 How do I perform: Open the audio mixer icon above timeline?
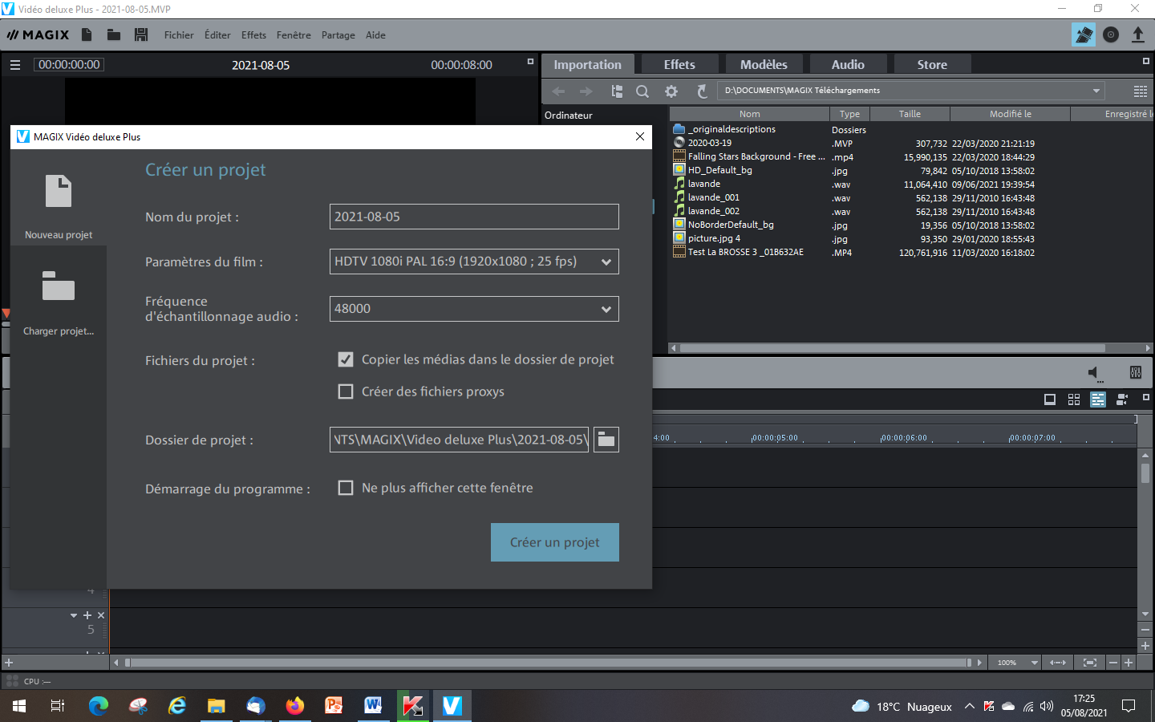[x=1136, y=372]
